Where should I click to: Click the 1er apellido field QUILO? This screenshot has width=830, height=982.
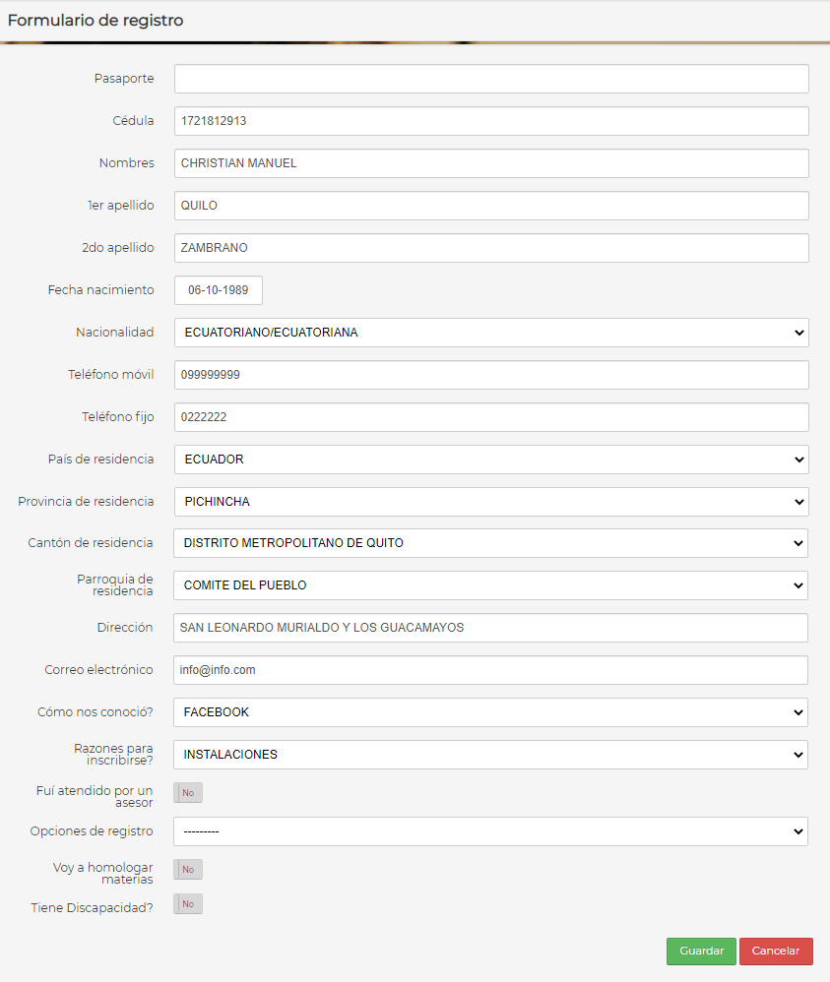[491, 206]
